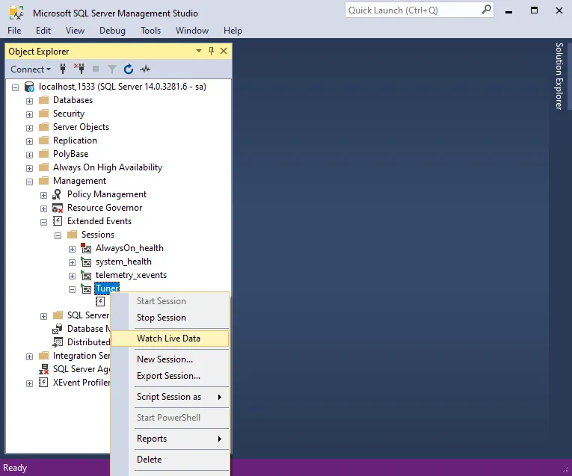The image size is (572, 476).
Task: Open the File menu
Action: tap(14, 31)
